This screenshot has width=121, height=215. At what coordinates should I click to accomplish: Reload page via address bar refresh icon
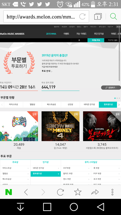[x=82, y=17]
